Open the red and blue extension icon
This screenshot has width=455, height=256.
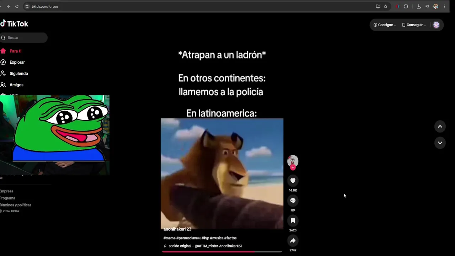[x=397, y=6]
